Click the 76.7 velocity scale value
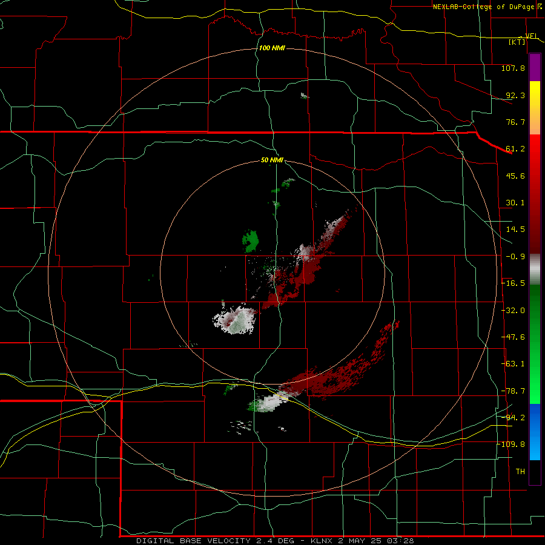The image size is (545, 545). [515, 122]
